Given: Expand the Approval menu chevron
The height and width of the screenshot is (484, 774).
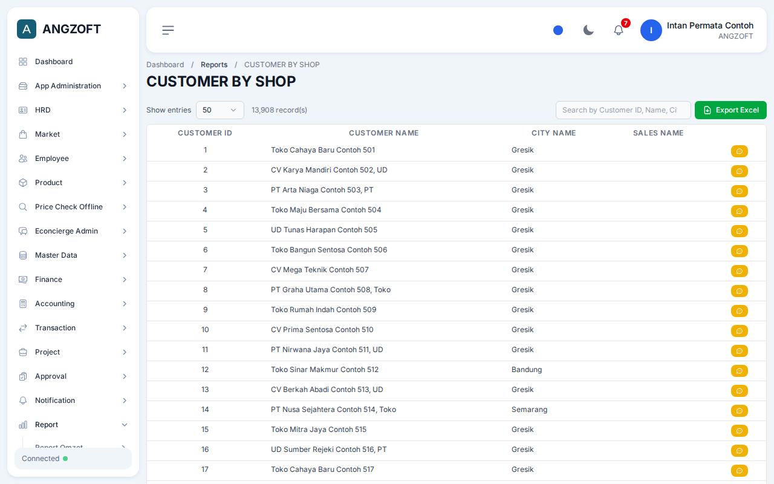Looking at the screenshot, I should (x=125, y=376).
